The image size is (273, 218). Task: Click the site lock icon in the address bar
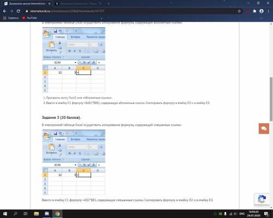tap(27, 11)
